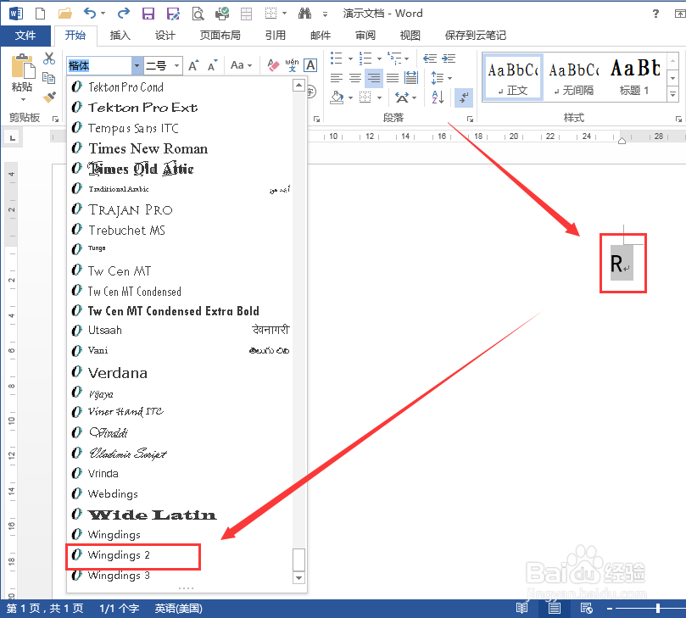Save the document with the floppy icon

click(148, 14)
